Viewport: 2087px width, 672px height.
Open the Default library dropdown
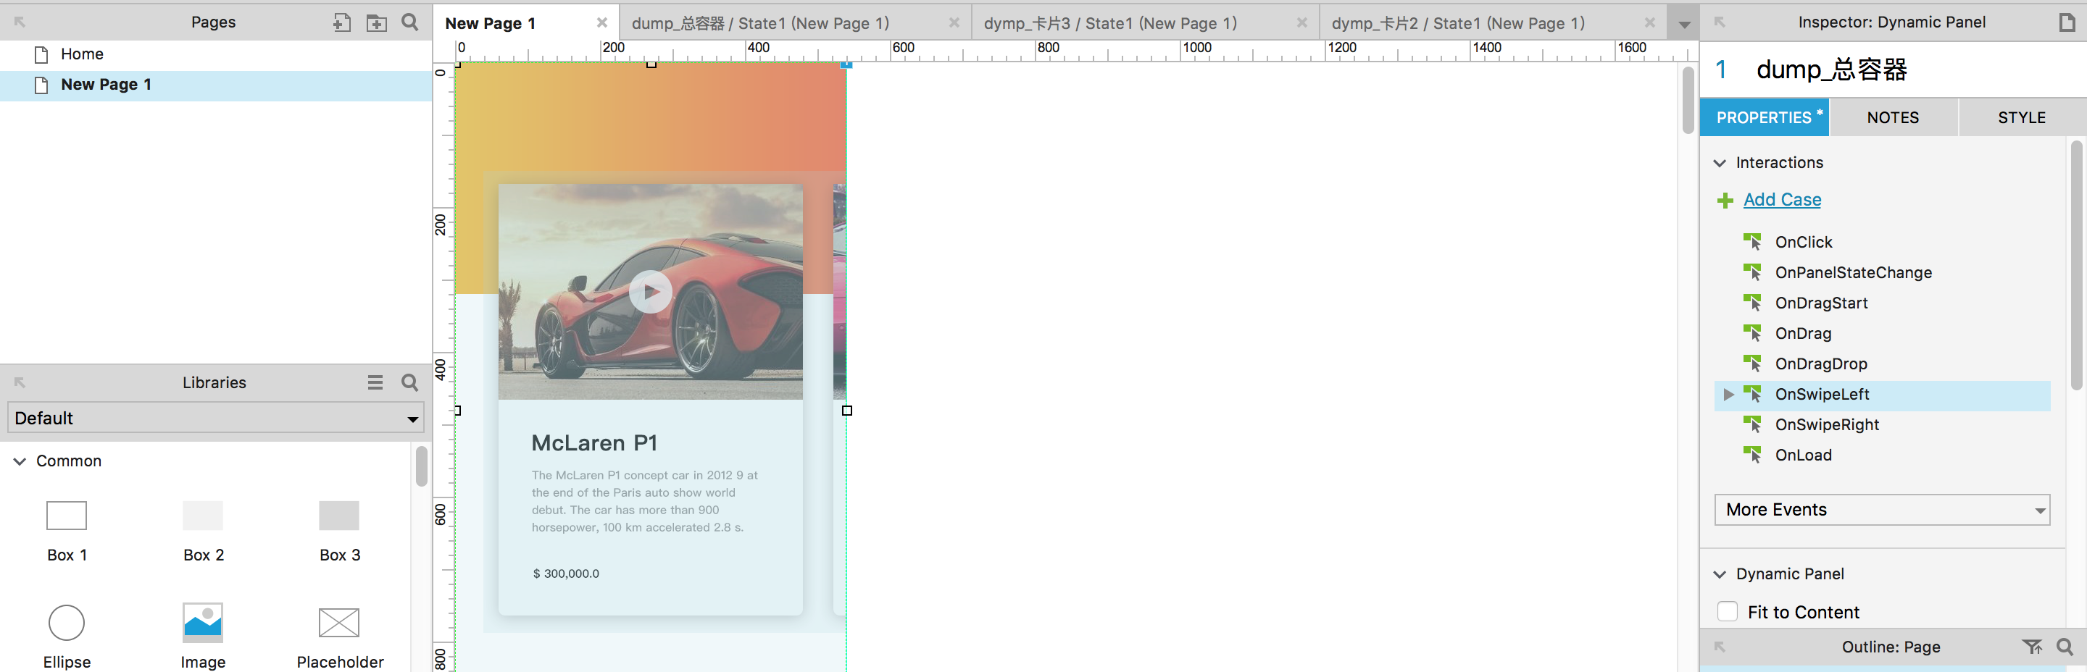[215, 418]
